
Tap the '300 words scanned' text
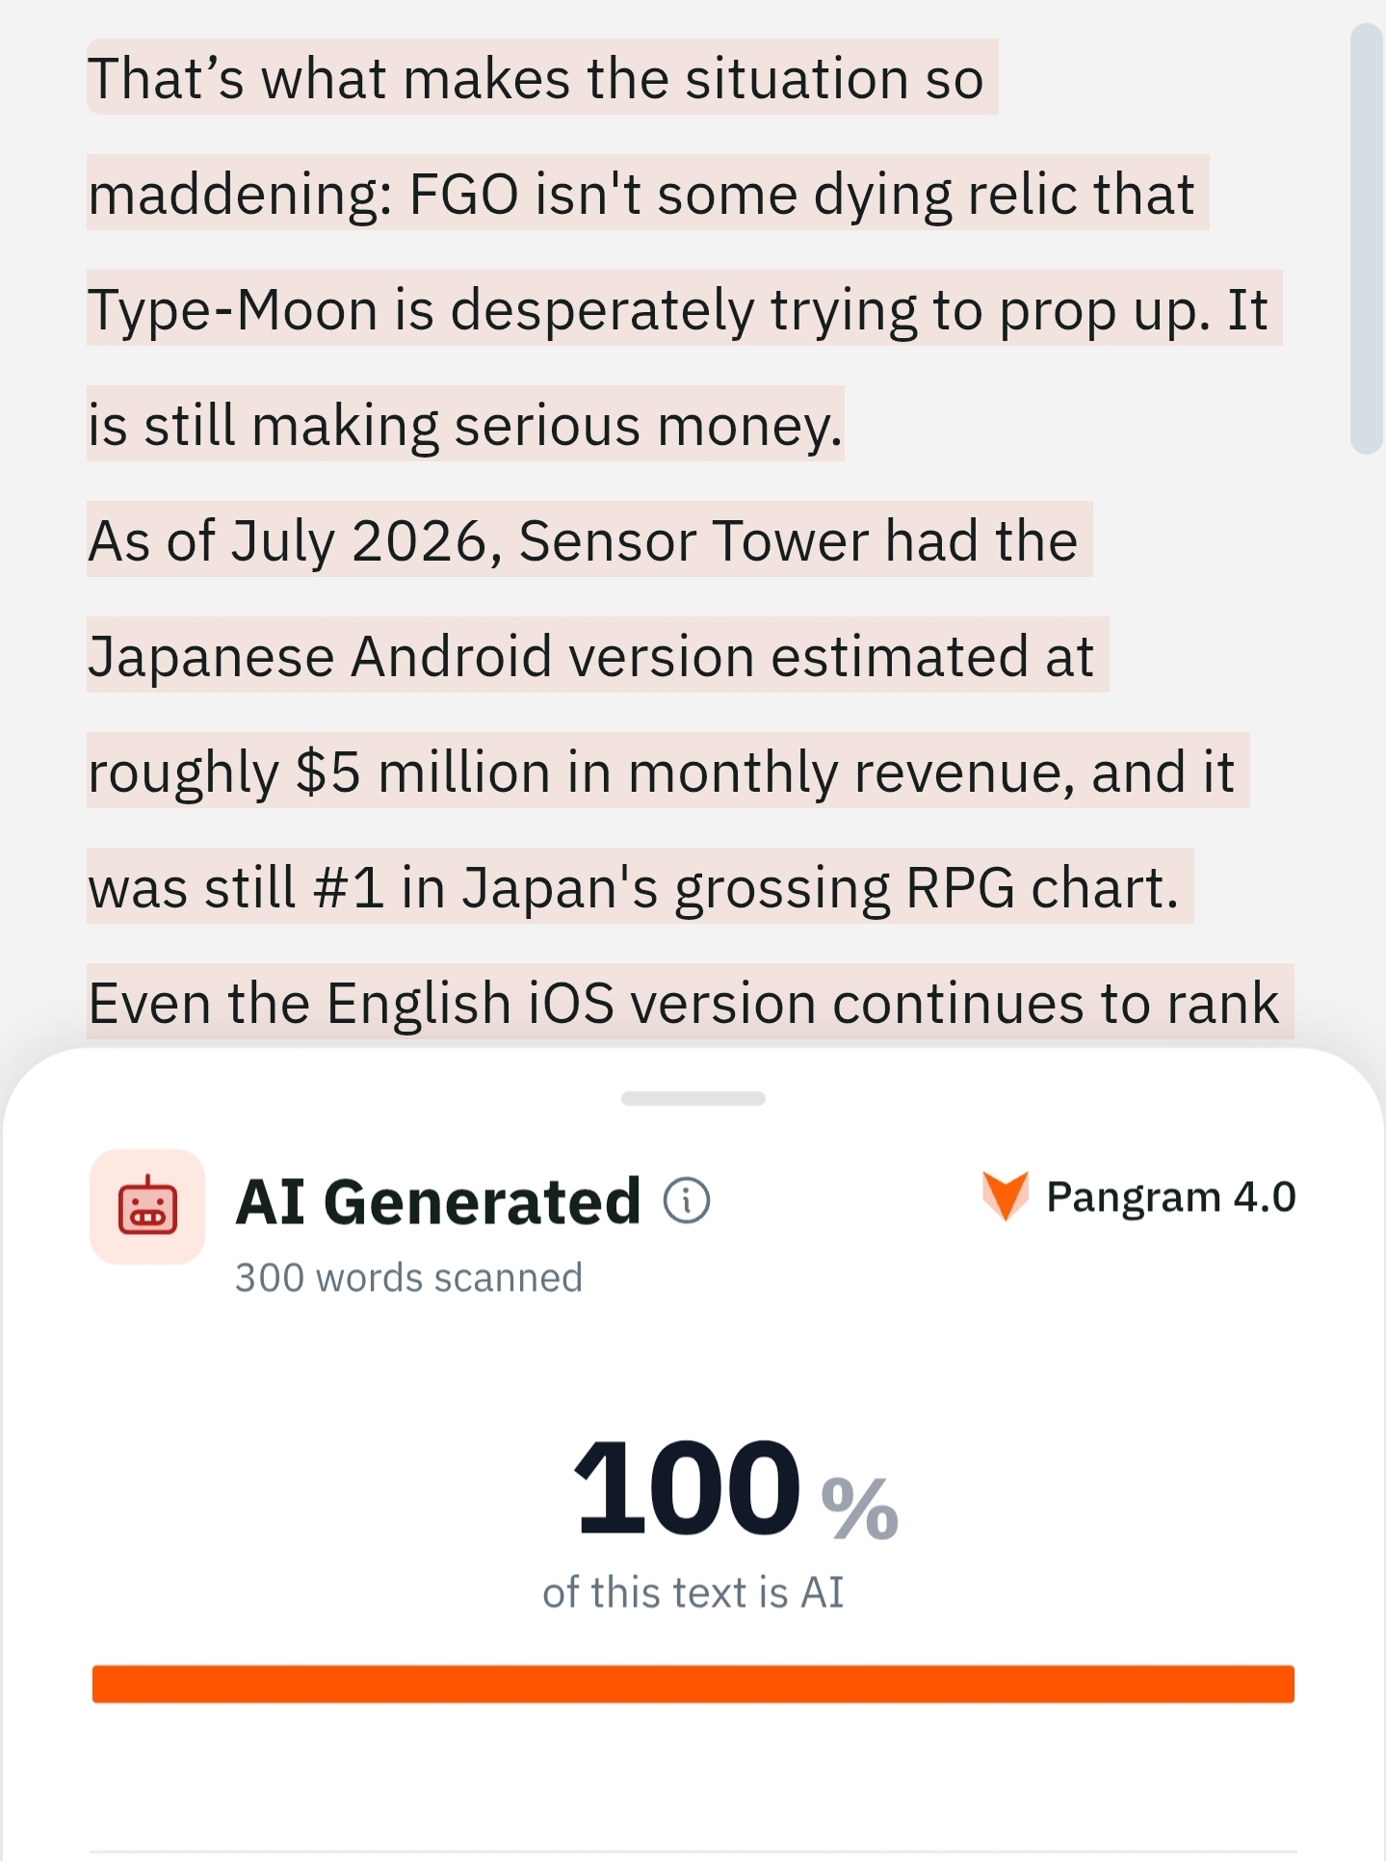(x=408, y=1278)
